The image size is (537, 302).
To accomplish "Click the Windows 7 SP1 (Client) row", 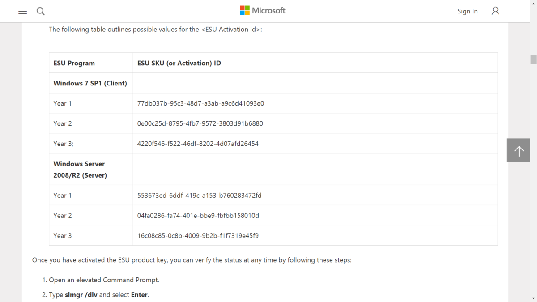I will [273, 83].
